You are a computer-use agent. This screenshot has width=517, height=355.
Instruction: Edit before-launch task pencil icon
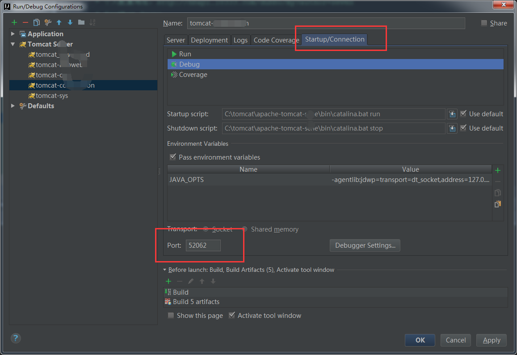(x=190, y=281)
